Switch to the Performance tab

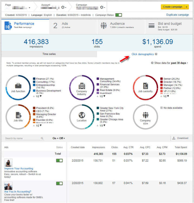click(25, 27)
